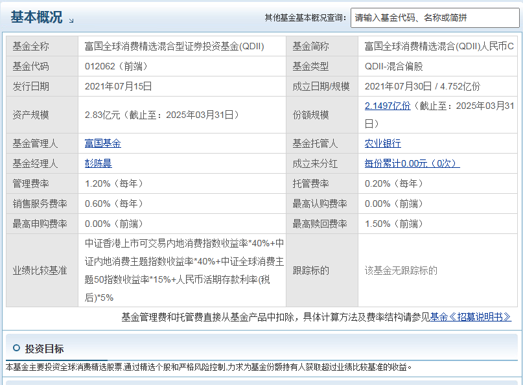The height and width of the screenshot is (385, 523).
Task: Open the 彭陈晨 fund manager link
Action: coord(98,163)
